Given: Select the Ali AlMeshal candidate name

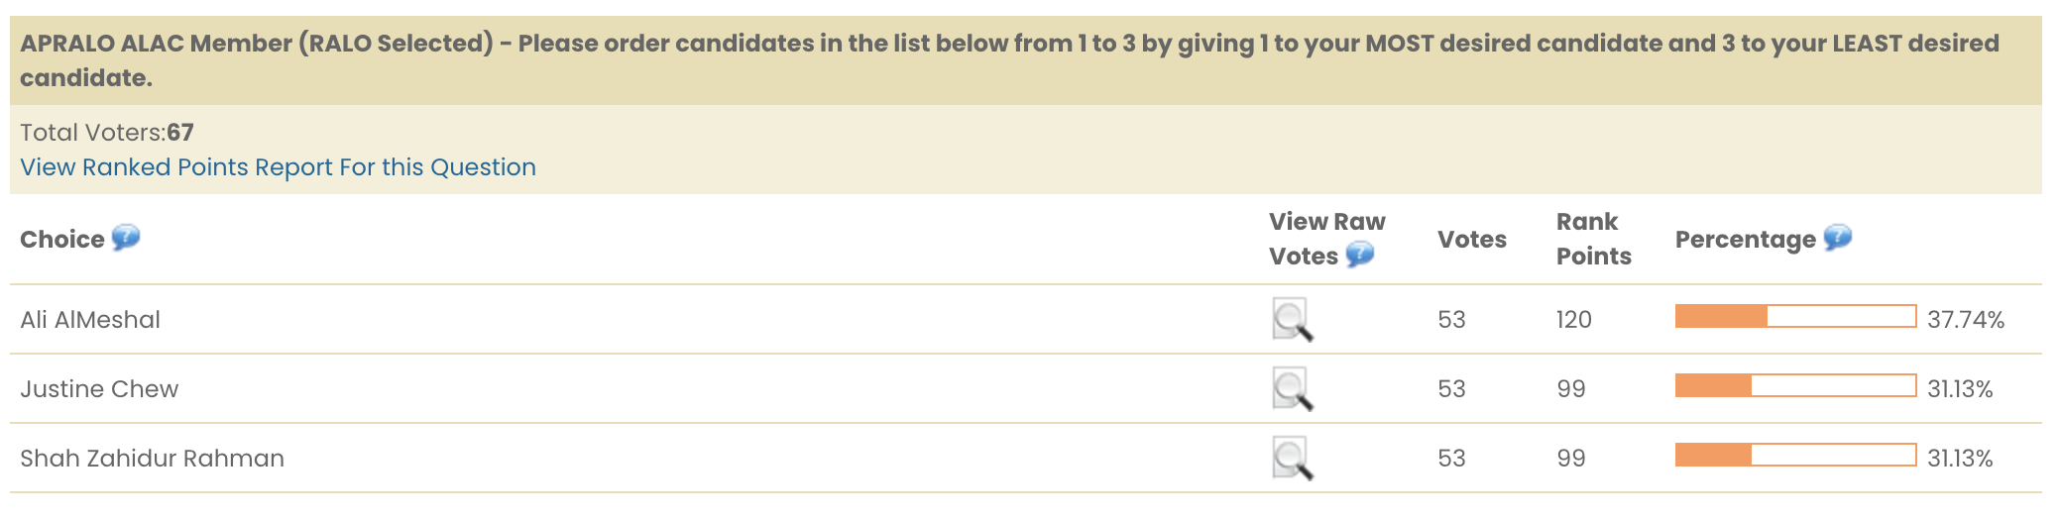Looking at the screenshot, I should click(90, 320).
